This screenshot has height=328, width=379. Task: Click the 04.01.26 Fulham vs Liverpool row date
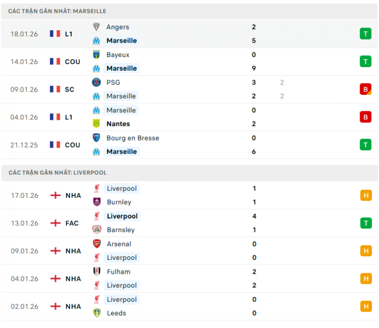24,279
